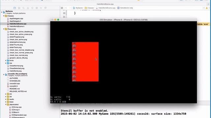The image size is (211, 118).
Task: Open the AUTHORS file
Action: click(x=14, y=78)
